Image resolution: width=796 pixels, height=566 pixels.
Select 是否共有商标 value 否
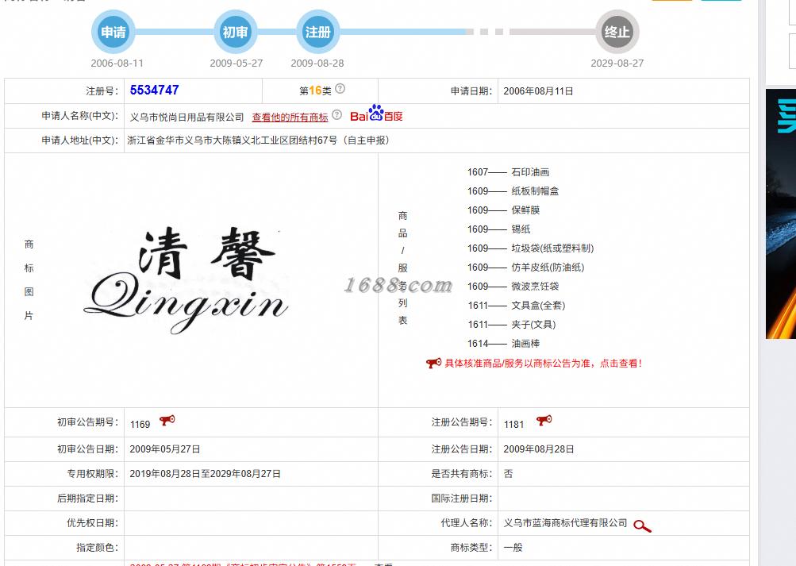pyautogui.click(x=508, y=474)
